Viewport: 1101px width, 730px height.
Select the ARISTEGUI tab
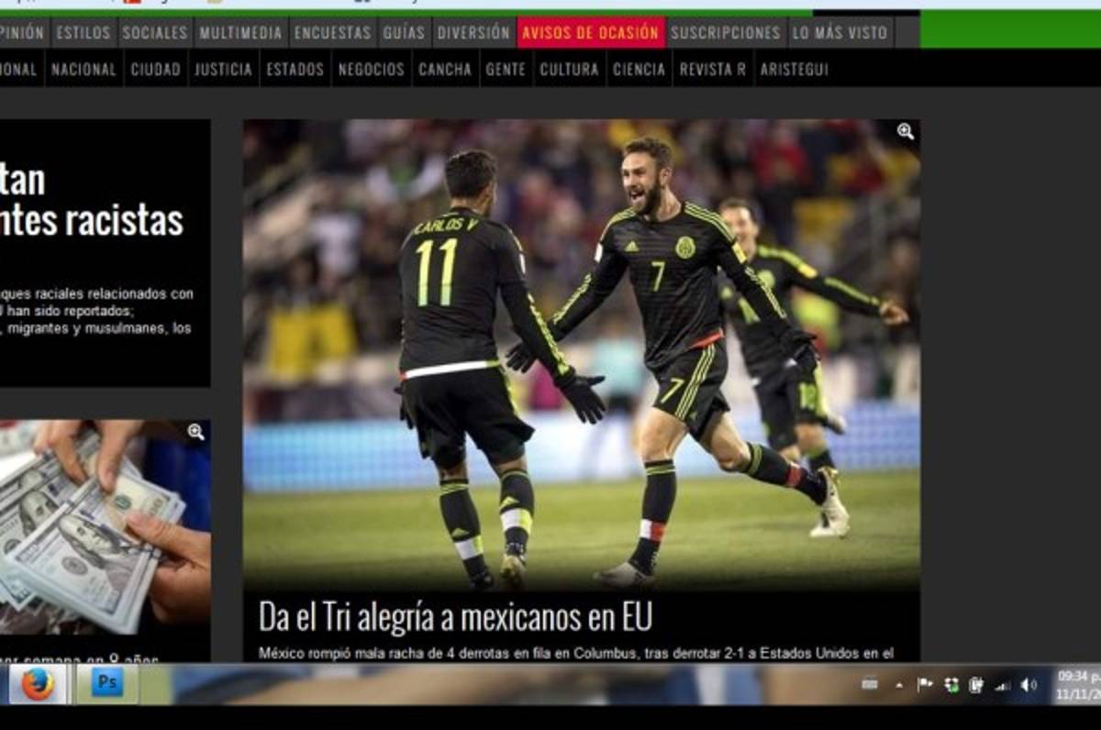pyautogui.click(x=795, y=68)
